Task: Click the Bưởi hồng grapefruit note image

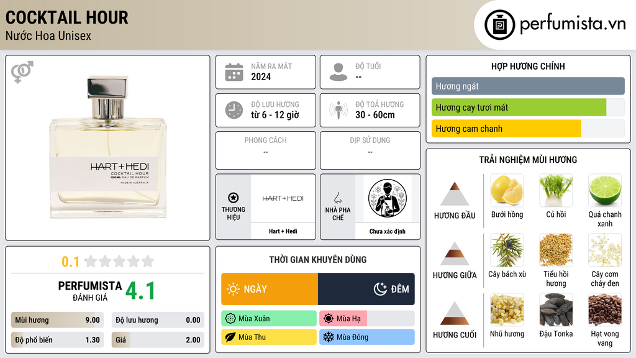Action: pyautogui.click(x=507, y=190)
